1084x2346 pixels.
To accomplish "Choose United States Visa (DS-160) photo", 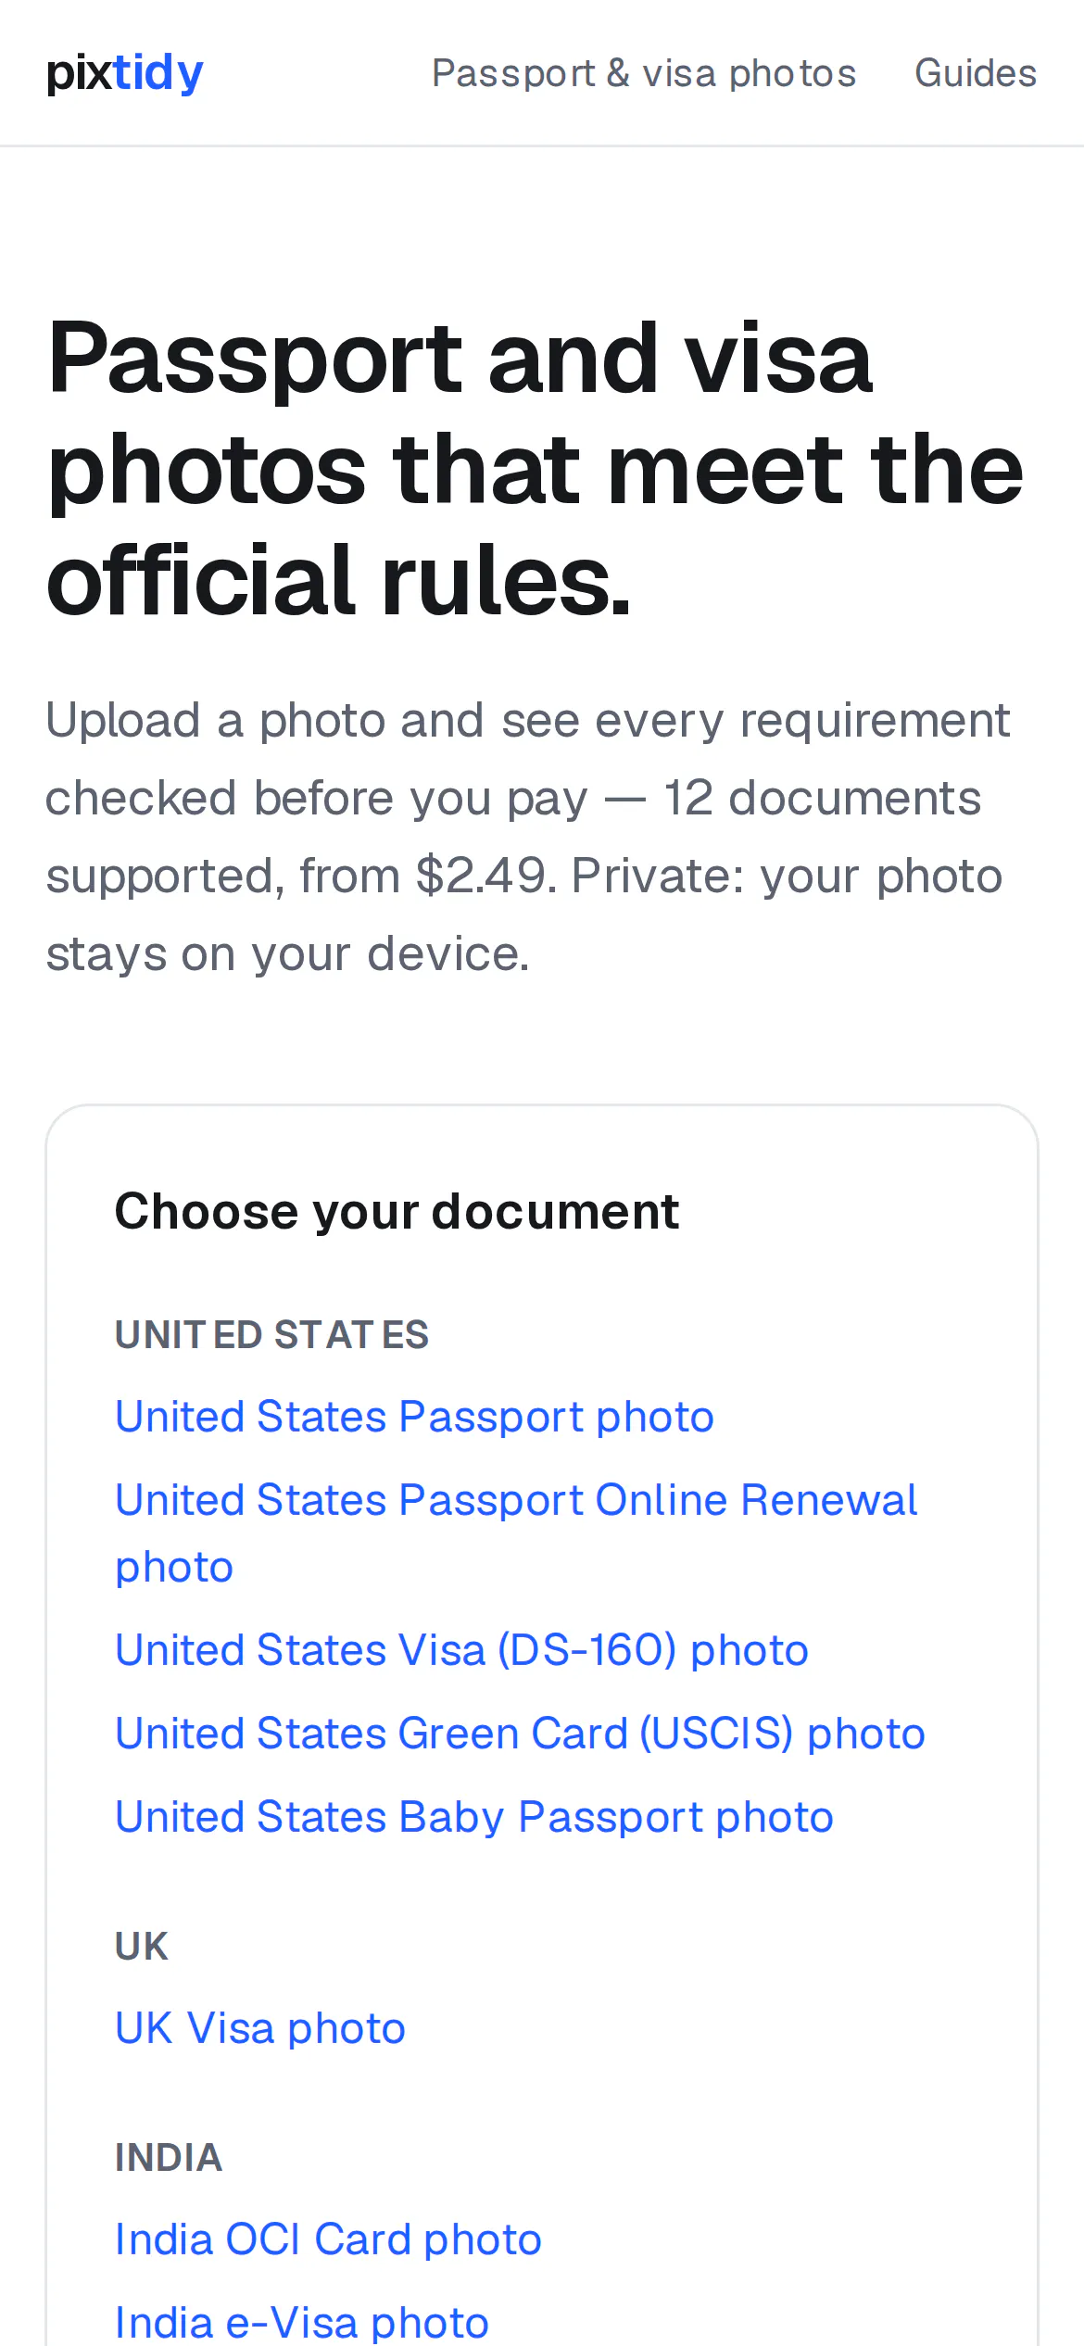I will pos(461,1650).
